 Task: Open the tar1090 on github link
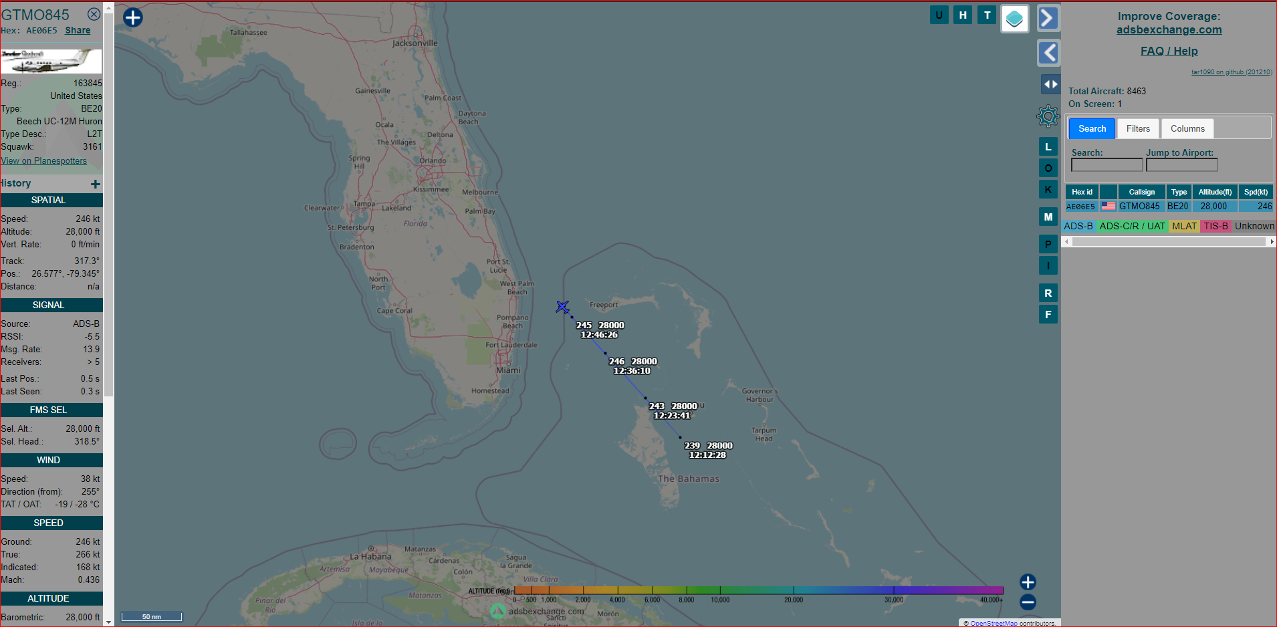pos(1232,72)
